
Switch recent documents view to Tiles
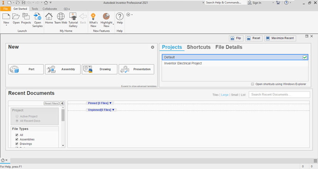point(215,95)
